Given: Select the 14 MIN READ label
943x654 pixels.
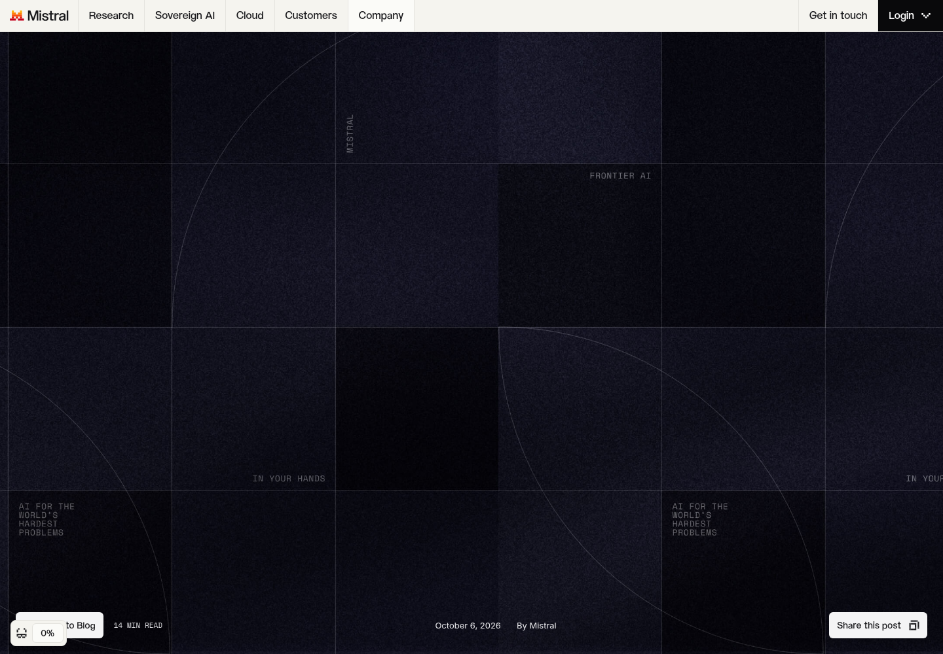Looking at the screenshot, I should coord(138,626).
